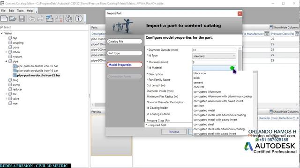Click the Refresh toolbar icon
300x168 pixels.
[68, 19]
